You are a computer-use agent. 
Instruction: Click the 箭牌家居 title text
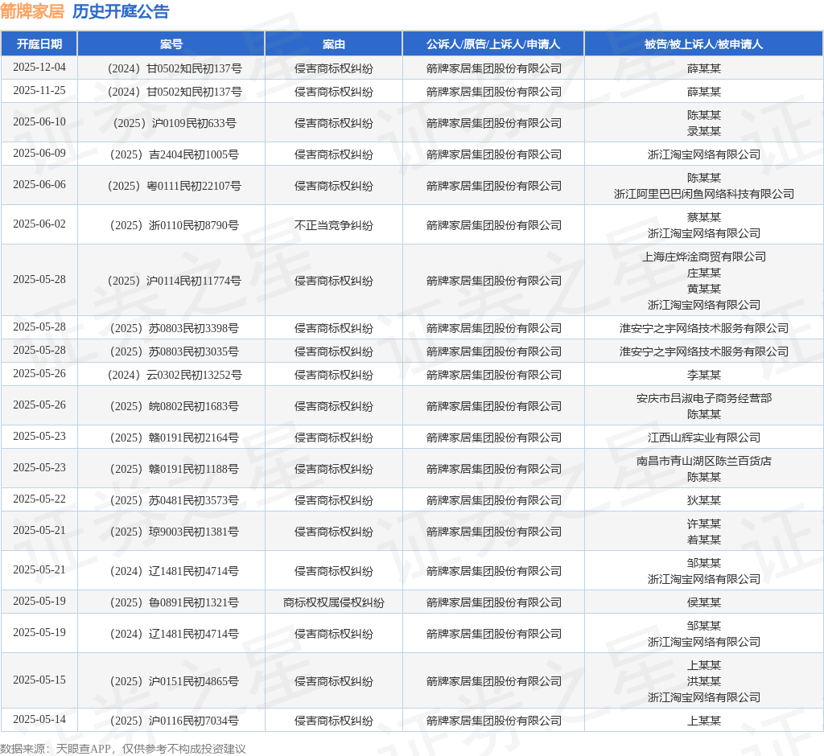32,11
